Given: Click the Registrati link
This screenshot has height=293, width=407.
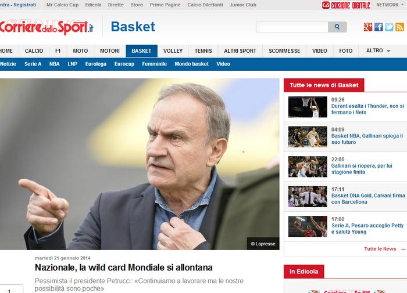Looking at the screenshot, I should [x=25, y=5].
